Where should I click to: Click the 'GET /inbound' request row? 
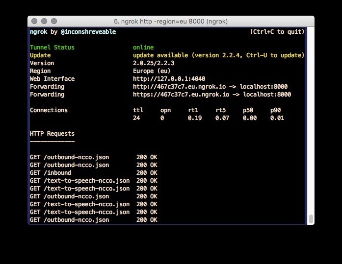(x=94, y=173)
